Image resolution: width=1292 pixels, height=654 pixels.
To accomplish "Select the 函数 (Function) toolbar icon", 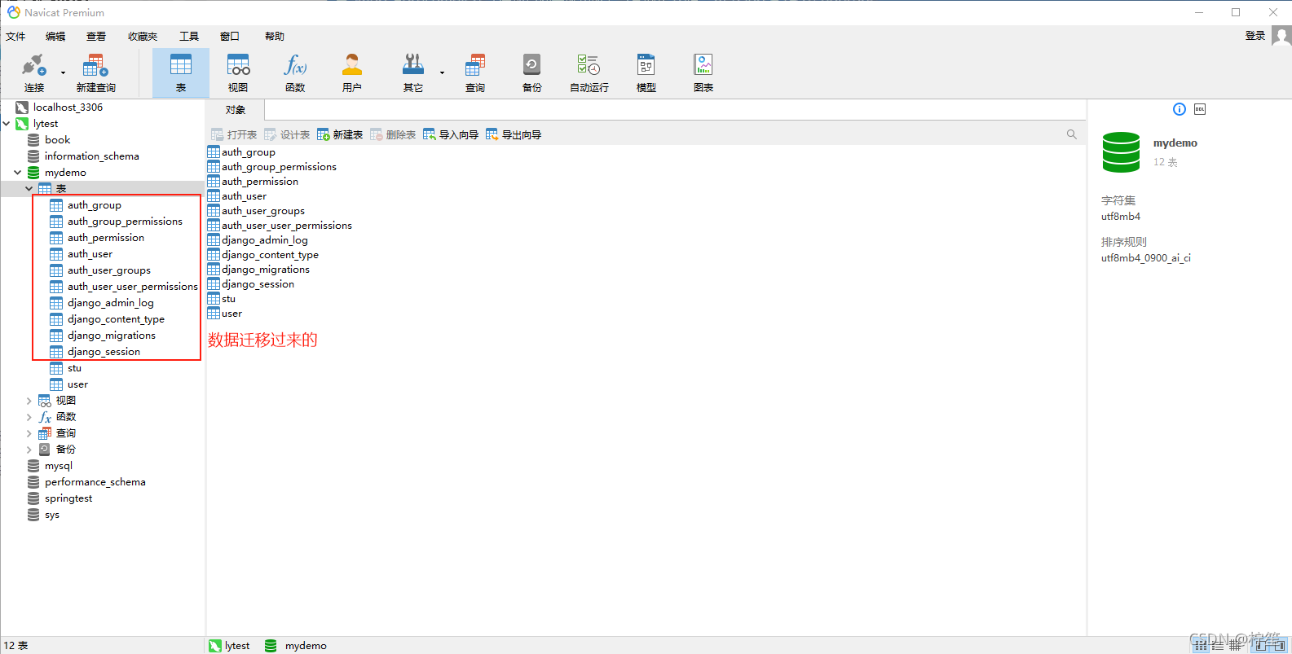I will [295, 72].
